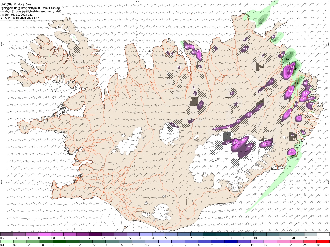330x247 pixels.
Task: Pick the bright pink snow swatch between 0.5 and 0.8
Action: pyautogui.click(x=45, y=234)
